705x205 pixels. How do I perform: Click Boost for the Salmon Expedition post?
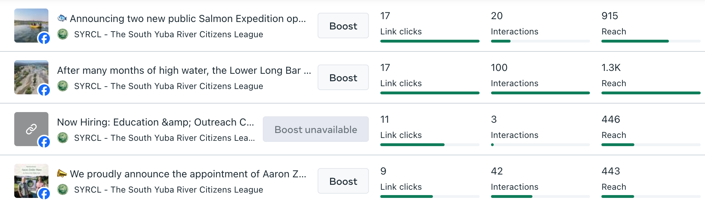[343, 26]
